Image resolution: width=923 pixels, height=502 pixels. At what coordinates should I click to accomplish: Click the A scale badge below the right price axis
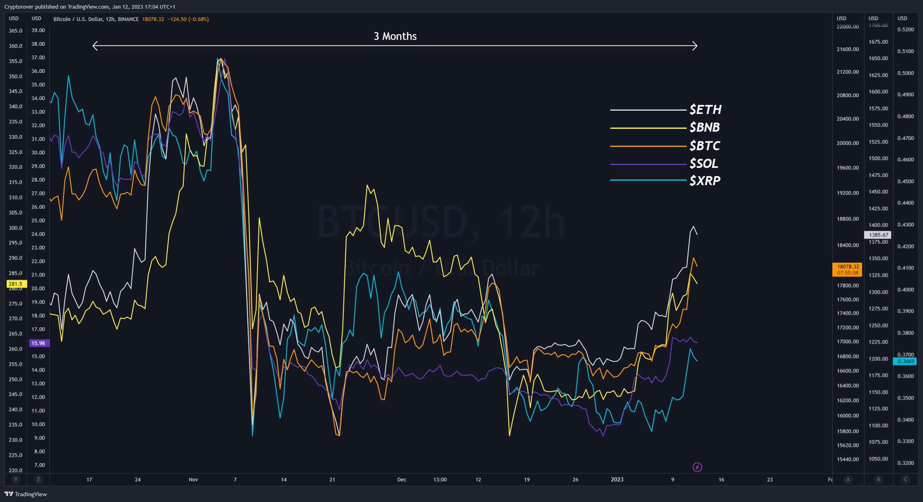[x=848, y=479]
